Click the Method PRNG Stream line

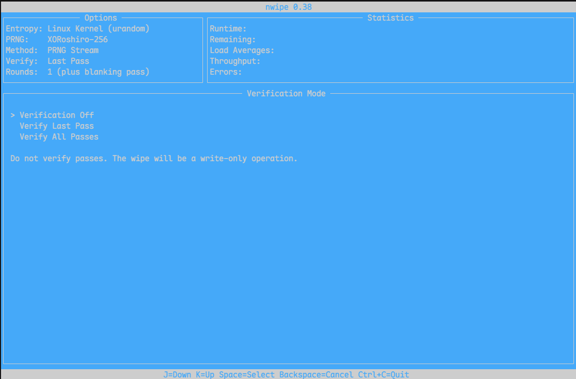(52, 50)
